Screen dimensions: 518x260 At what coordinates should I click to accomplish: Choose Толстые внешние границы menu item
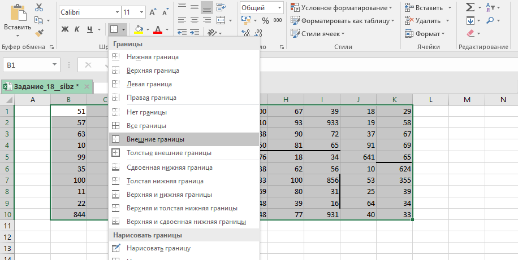point(169,153)
